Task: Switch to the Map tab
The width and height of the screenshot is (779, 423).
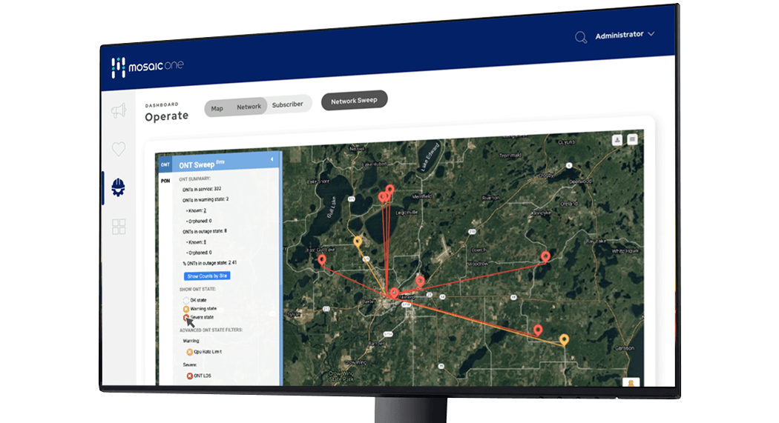Action: 217,108
